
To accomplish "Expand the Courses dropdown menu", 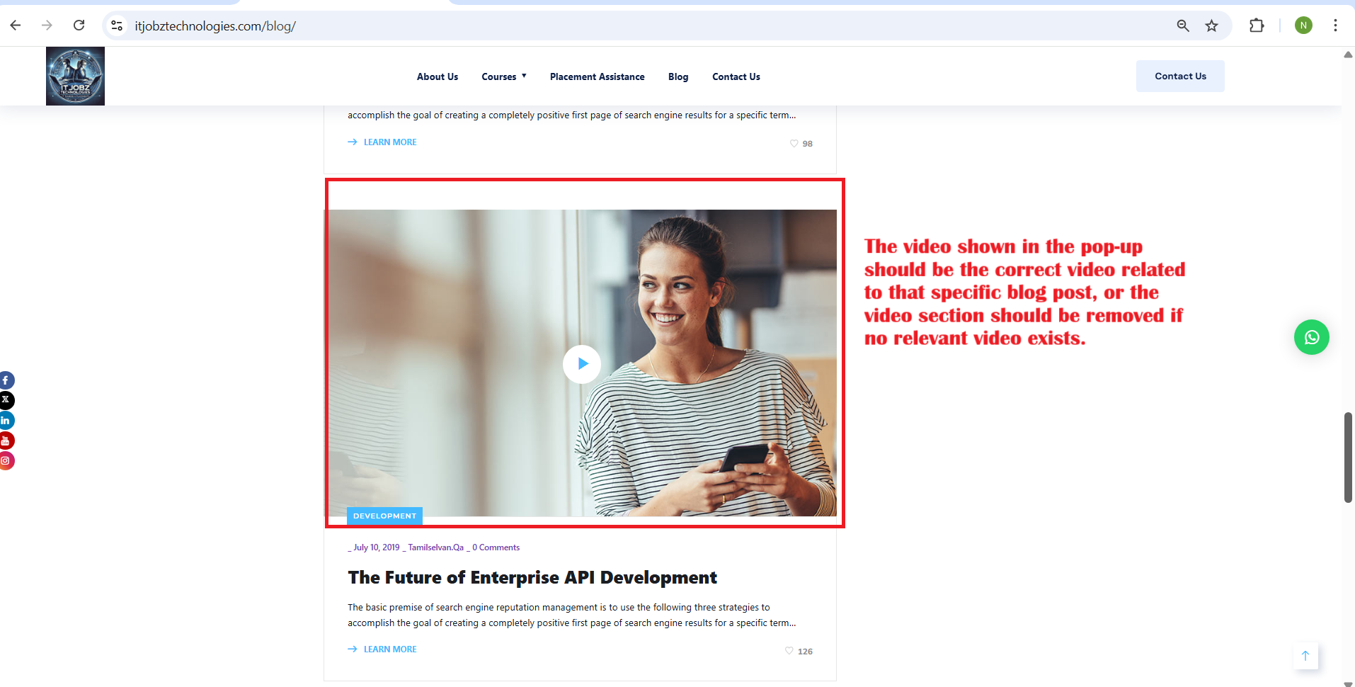I will 503,76.
